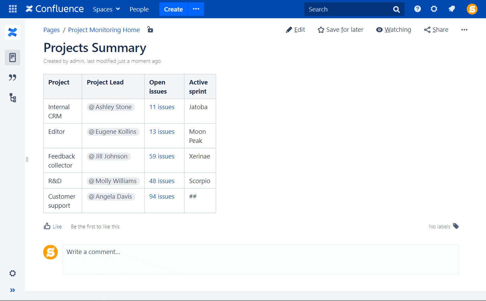Image resolution: width=486 pixels, height=301 pixels.
Task: Open the help question mark icon
Action: [417, 9]
